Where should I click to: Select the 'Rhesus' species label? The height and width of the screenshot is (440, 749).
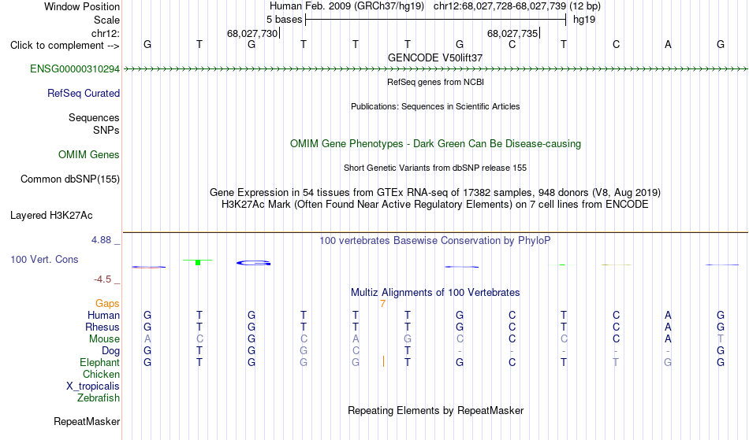point(102,327)
